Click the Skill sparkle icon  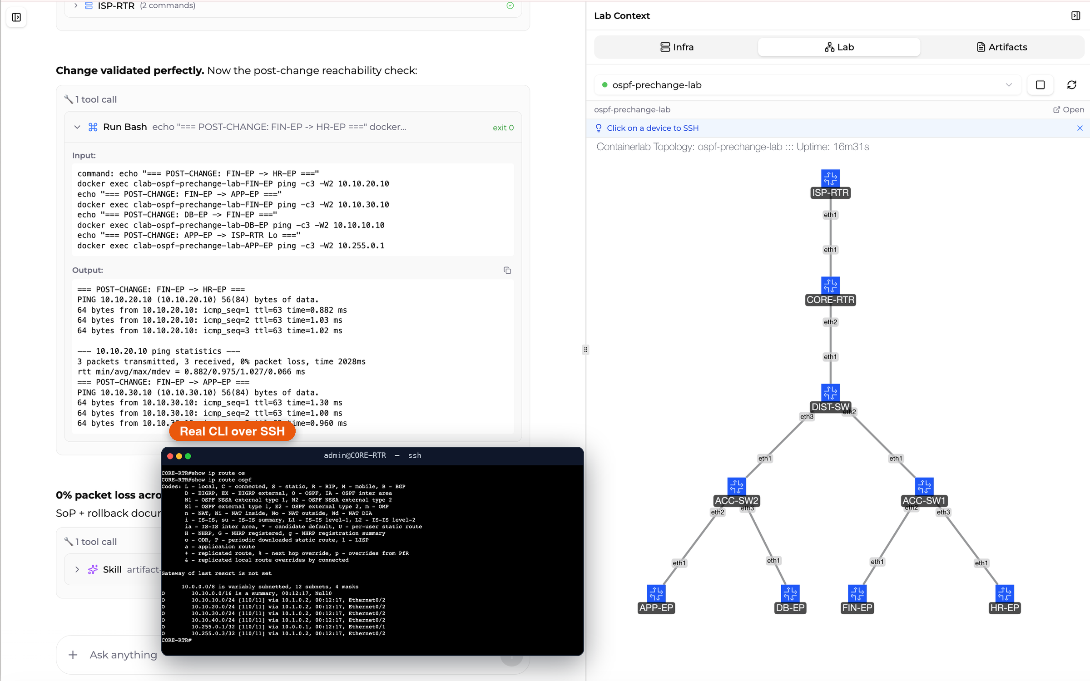(93, 569)
